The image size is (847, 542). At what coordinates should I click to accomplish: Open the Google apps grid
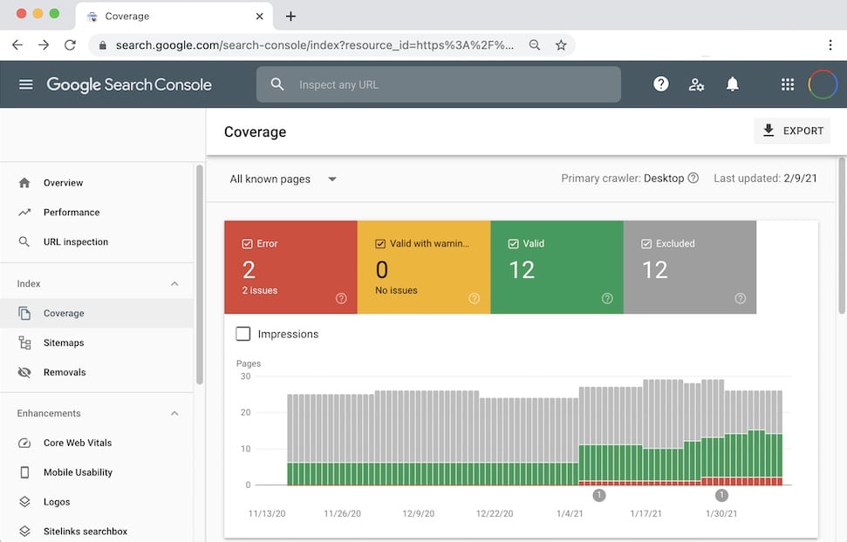[x=788, y=85]
